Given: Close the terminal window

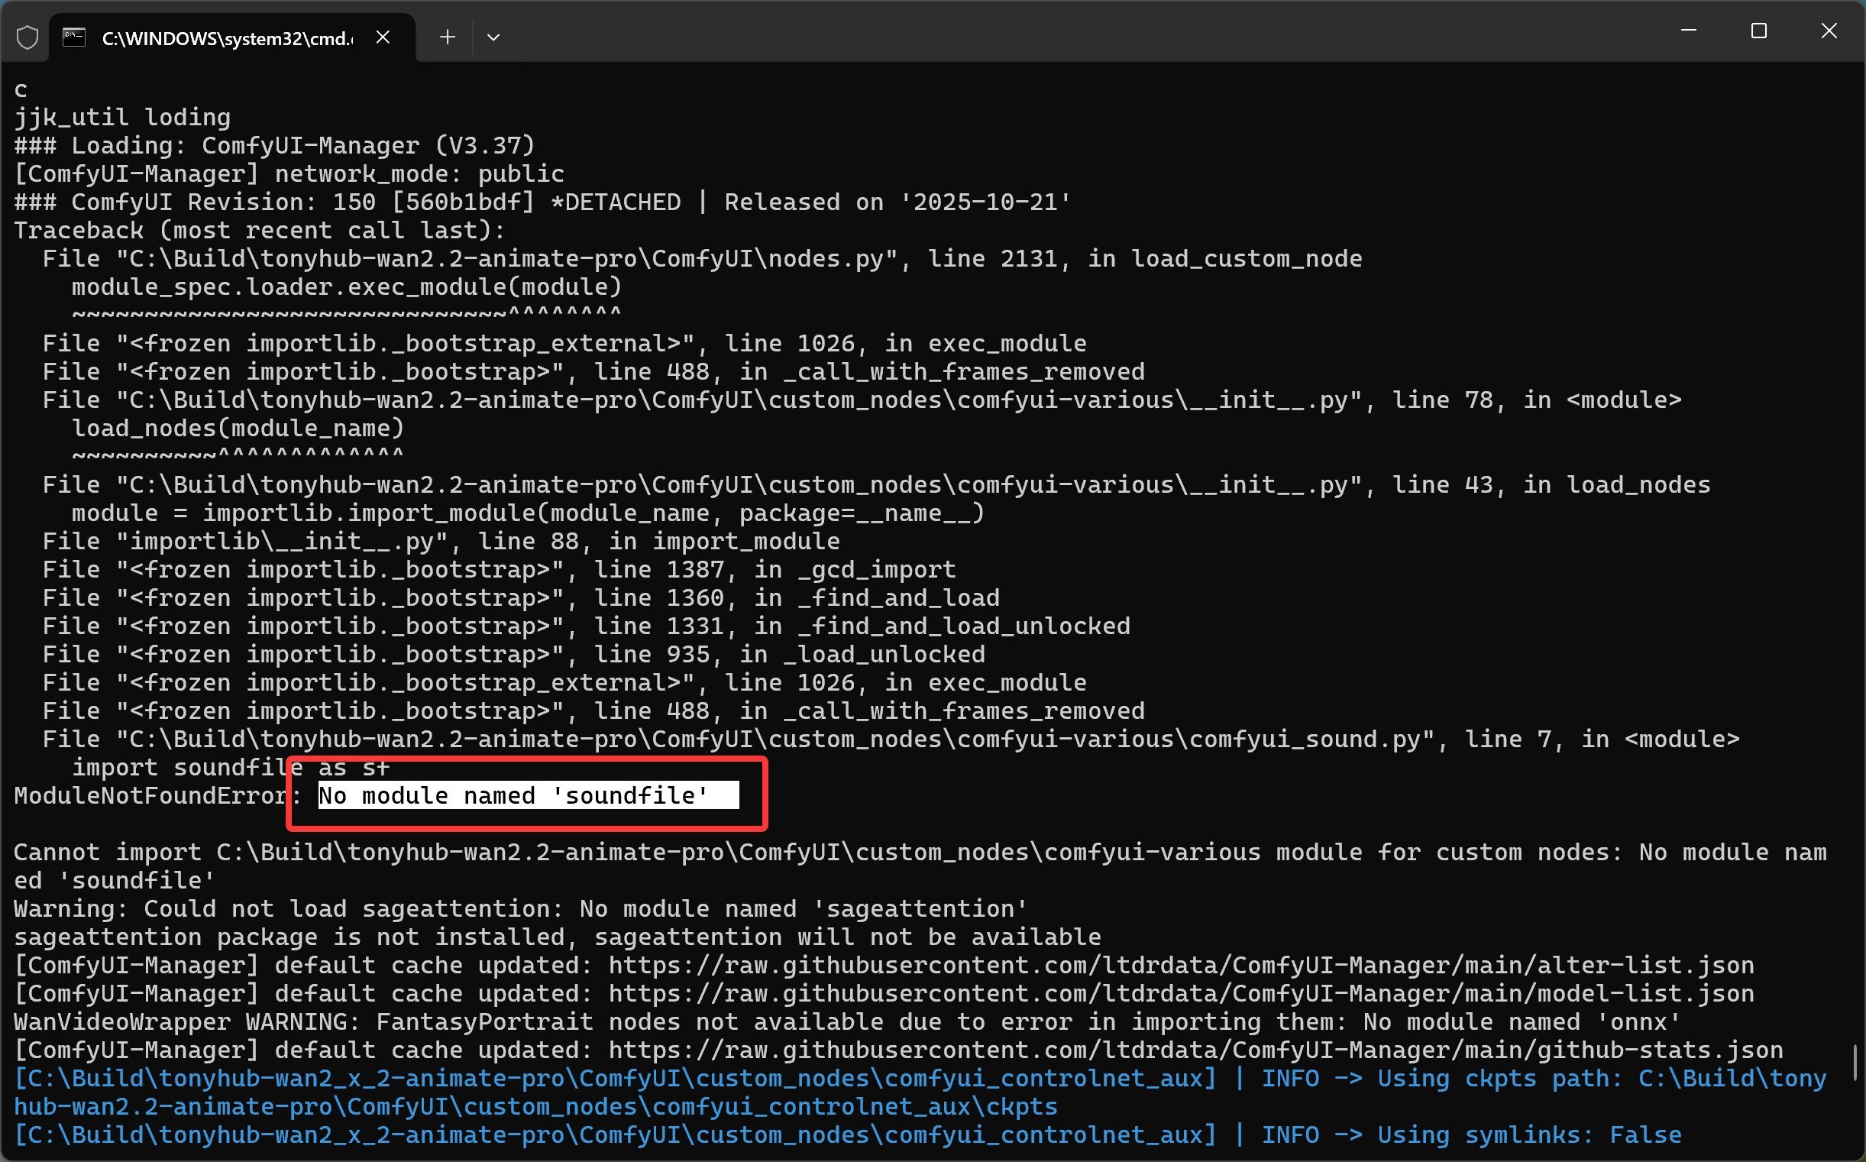Looking at the screenshot, I should click(1829, 31).
